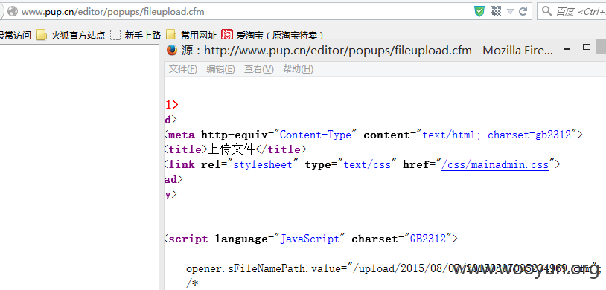Image resolution: width=606 pixels, height=290 pixels.
Task: Open the 最常访问 bookmark
Action: [15, 35]
